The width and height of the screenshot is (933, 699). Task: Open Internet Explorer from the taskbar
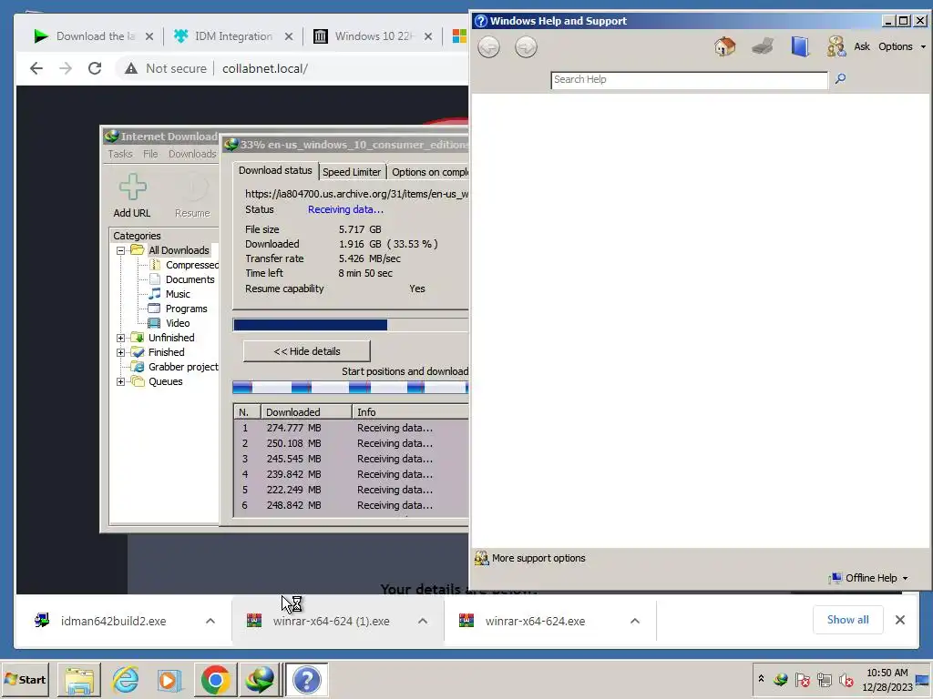point(125,680)
